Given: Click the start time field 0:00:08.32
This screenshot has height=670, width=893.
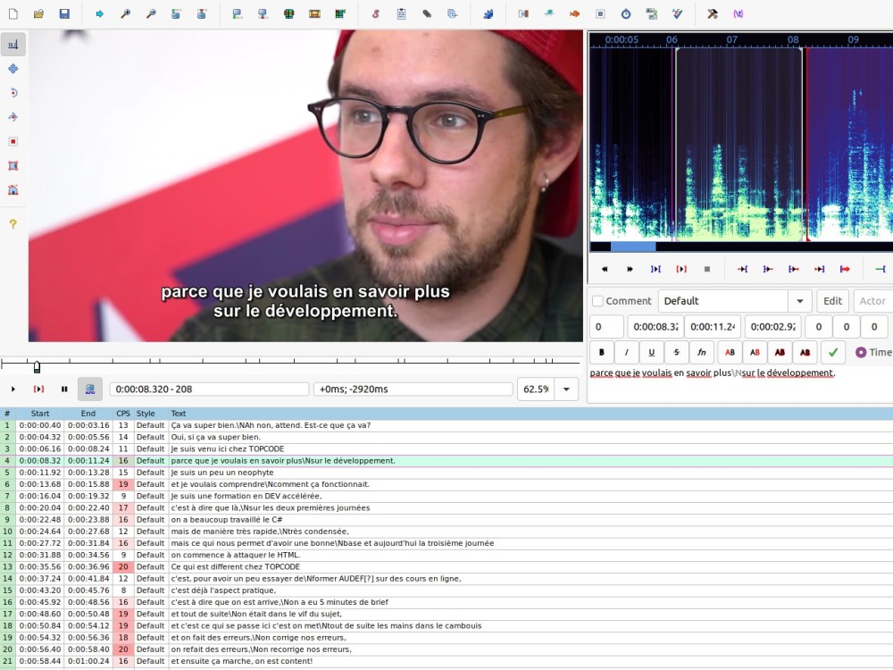Looking at the screenshot, I should tap(655, 326).
